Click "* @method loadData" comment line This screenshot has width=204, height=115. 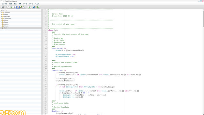[60, 107]
